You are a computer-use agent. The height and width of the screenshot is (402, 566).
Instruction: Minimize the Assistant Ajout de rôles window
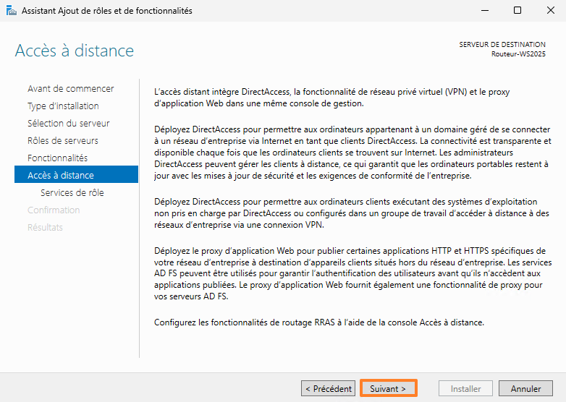click(x=483, y=11)
